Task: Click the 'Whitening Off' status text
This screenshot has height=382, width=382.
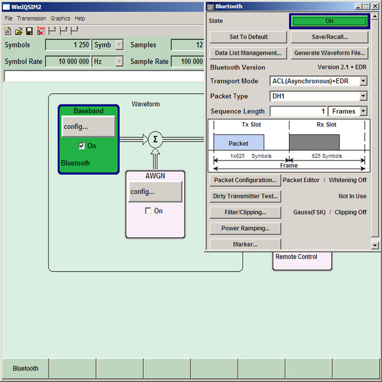Action: point(348,180)
